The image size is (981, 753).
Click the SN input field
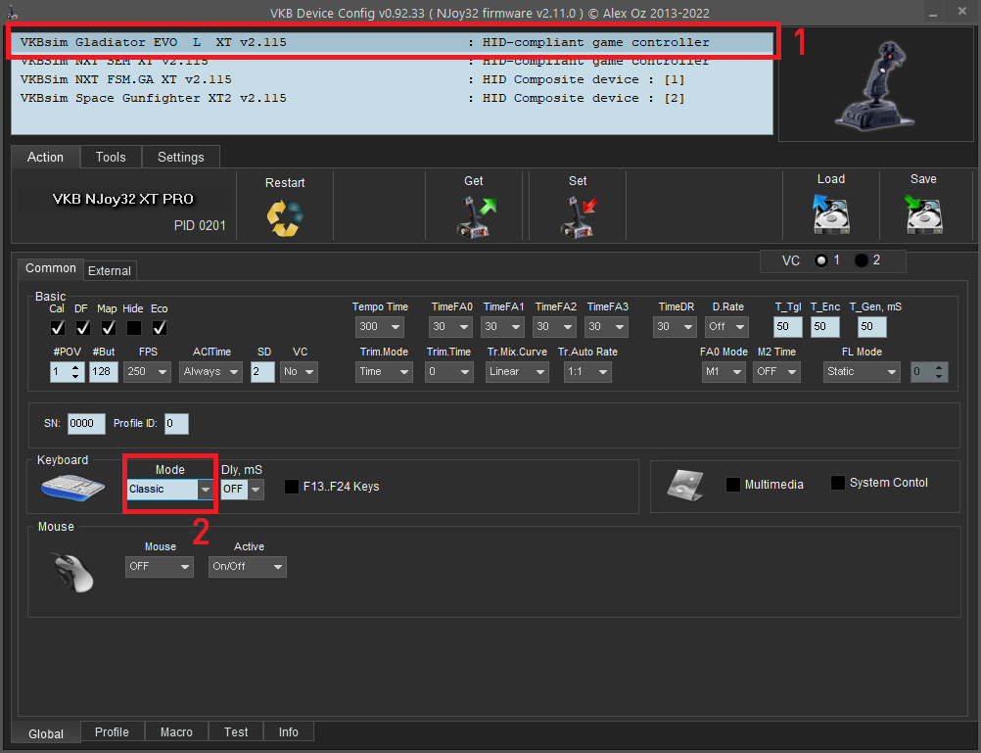coord(86,424)
